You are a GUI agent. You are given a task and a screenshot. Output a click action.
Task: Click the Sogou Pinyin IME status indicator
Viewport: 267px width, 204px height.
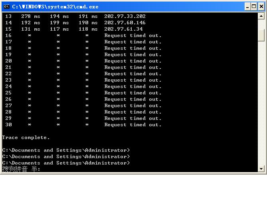click(x=21, y=169)
